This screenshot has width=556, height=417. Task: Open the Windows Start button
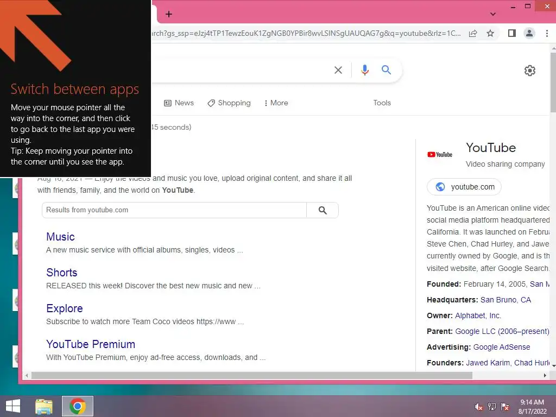tap(13, 406)
